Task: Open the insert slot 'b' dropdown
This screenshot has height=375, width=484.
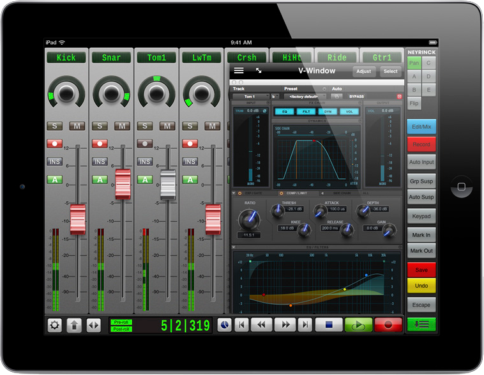Action: coord(275,96)
